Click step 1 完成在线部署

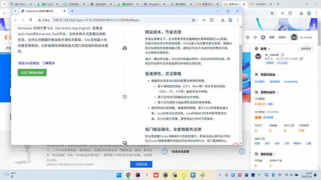[x=180, y=152]
